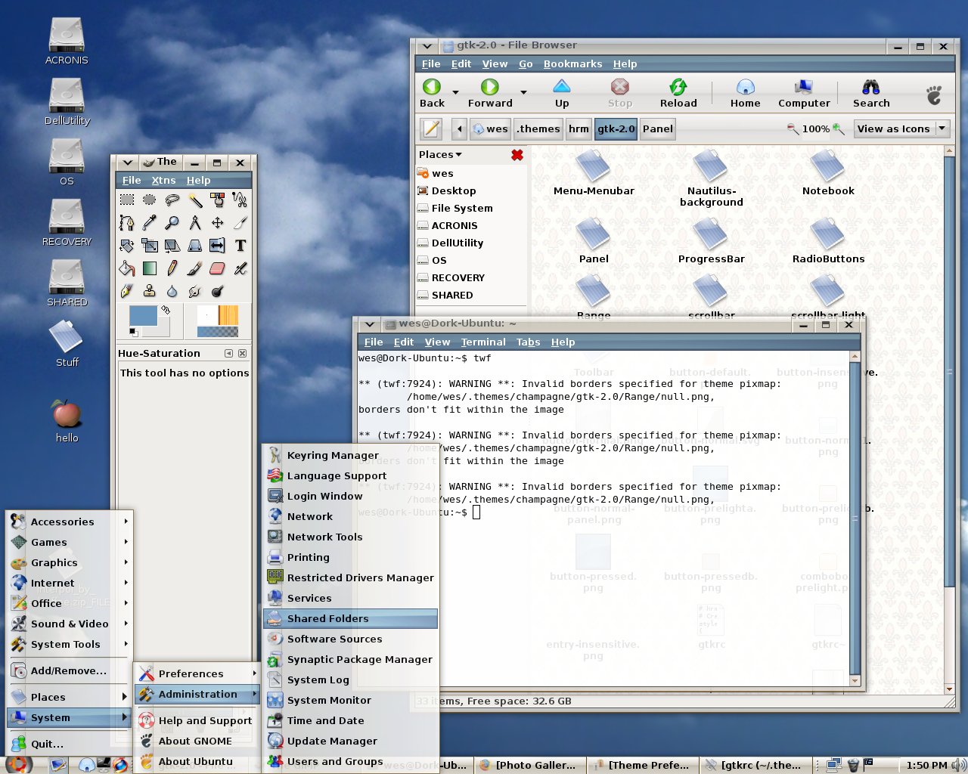Select the Airbrush tool
968x774 pixels.
[x=240, y=268]
